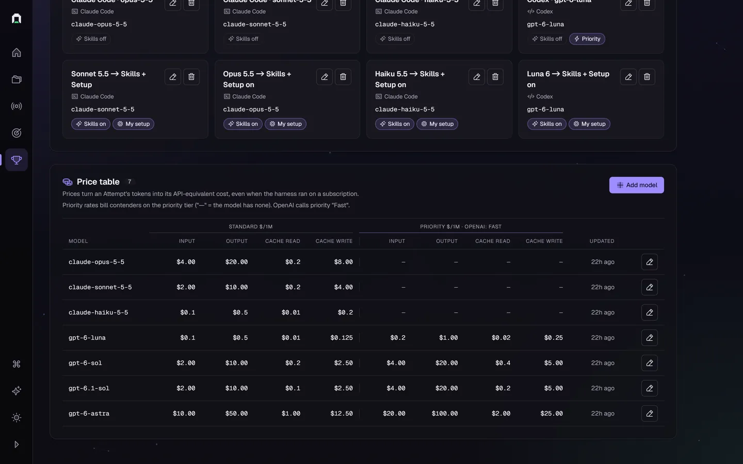
Task: Edit the Opus 5.5 → Skills + Setup on card
Action: pos(325,77)
